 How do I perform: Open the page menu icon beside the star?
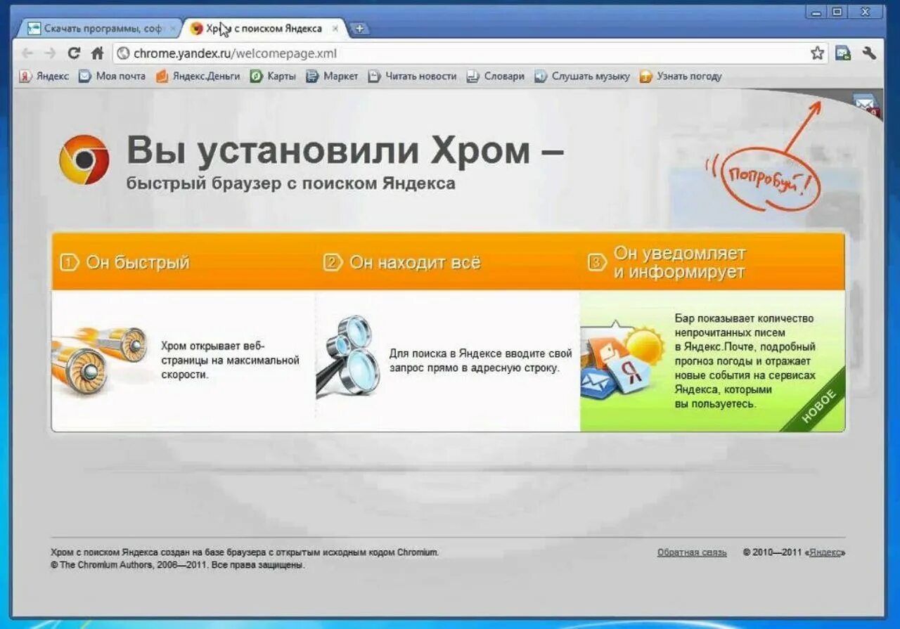[842, 53]
